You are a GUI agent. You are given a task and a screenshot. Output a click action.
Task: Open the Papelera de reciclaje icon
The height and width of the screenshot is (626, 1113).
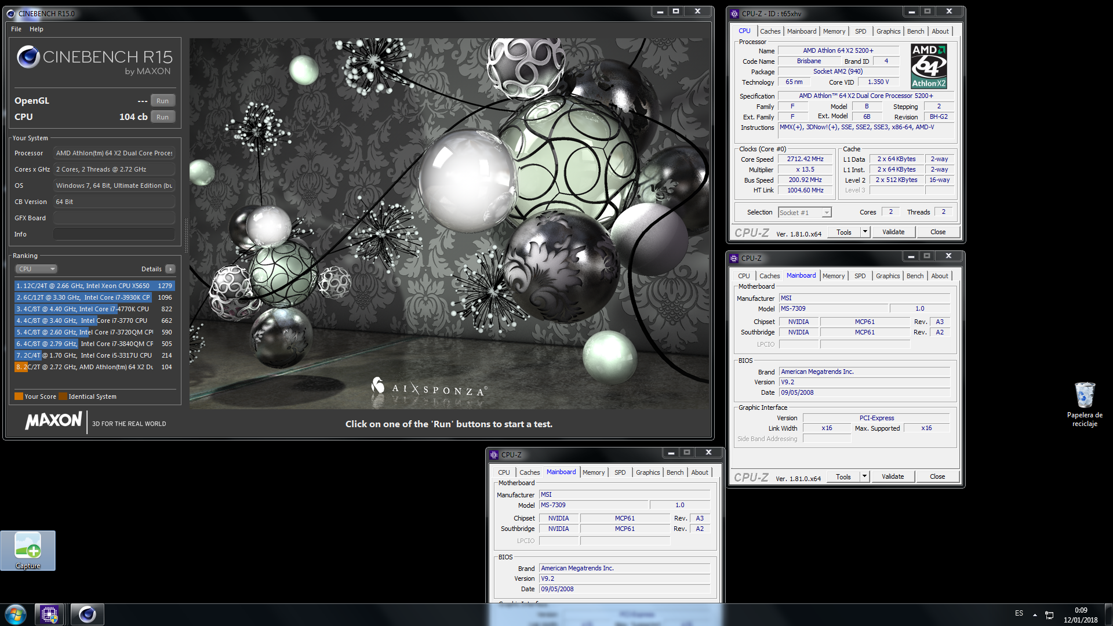[x=1085, y=404]
